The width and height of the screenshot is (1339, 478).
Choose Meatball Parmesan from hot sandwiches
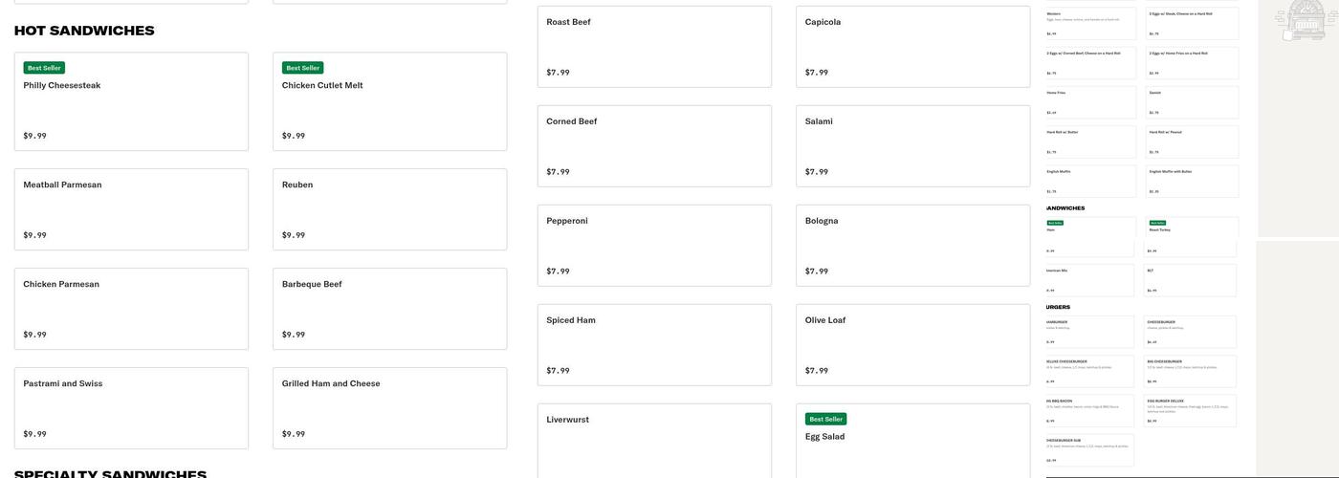131,209
